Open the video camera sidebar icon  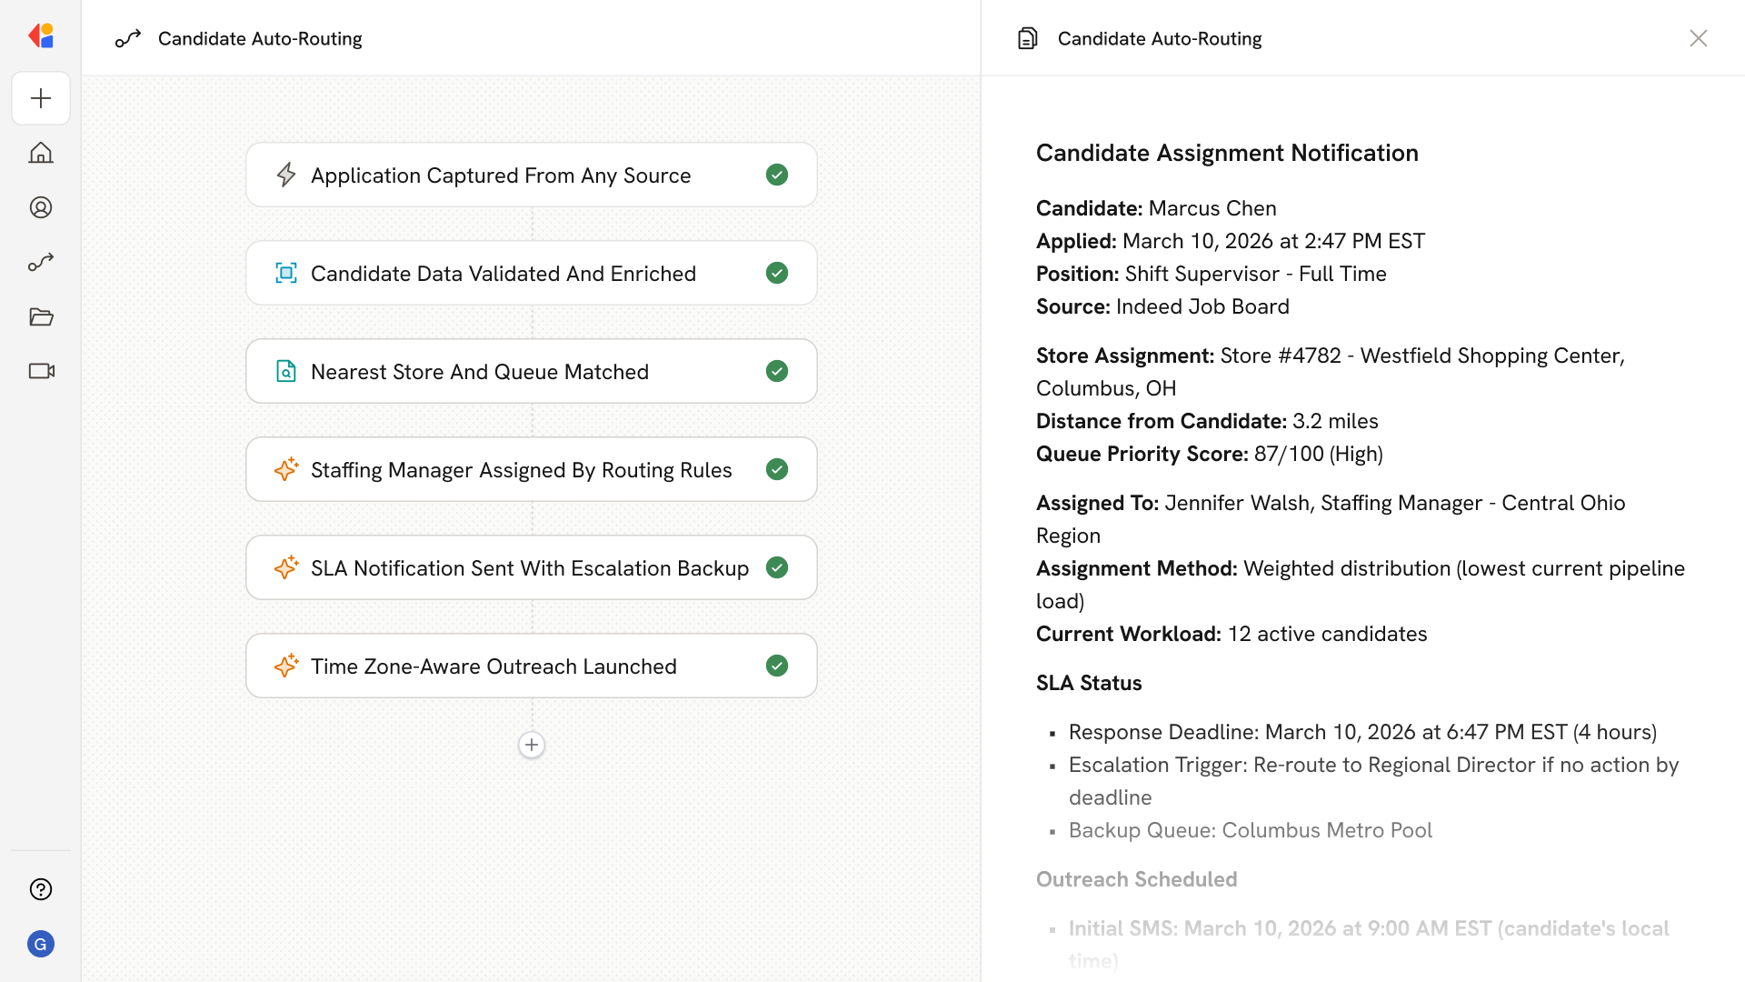[x=41, y=371]
